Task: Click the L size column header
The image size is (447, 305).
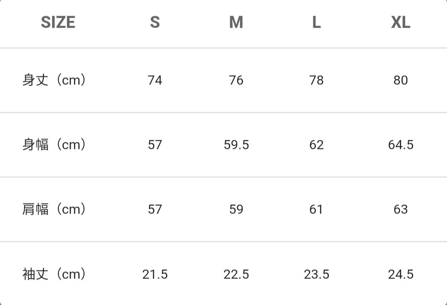Action: tap(317, 22)
